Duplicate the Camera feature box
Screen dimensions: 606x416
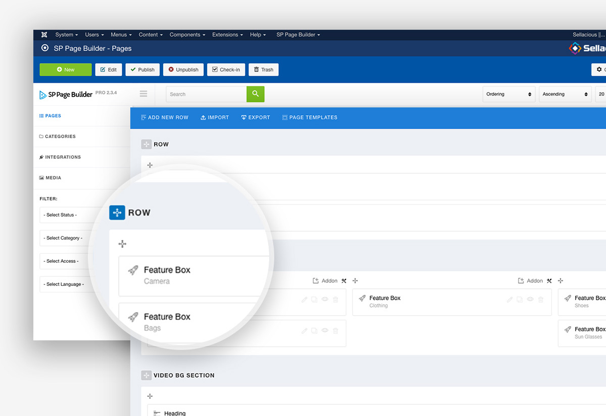click(x=315, y=300)
